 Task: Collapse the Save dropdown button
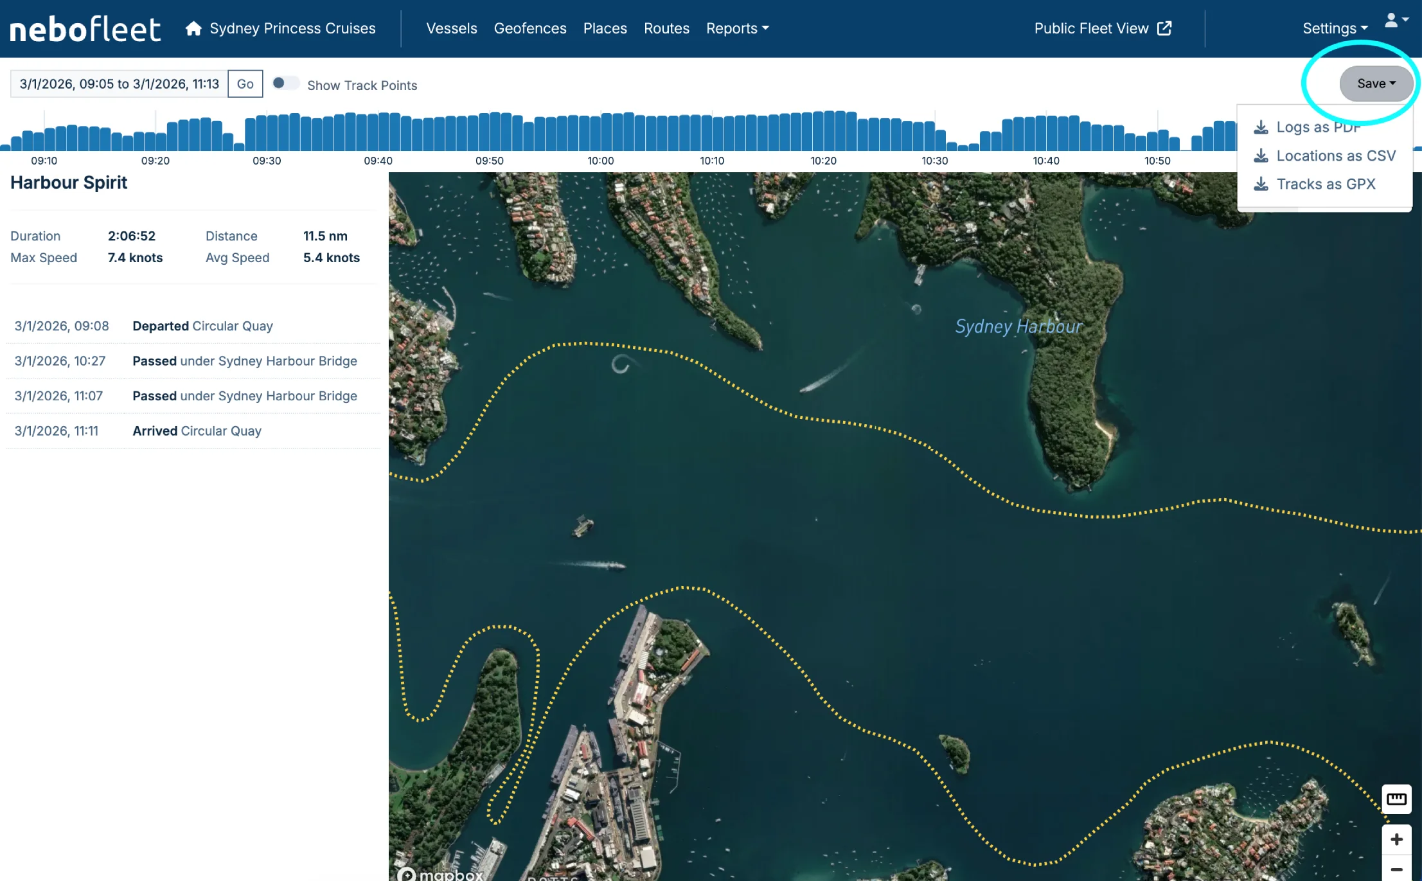[x=1376, y=84]
